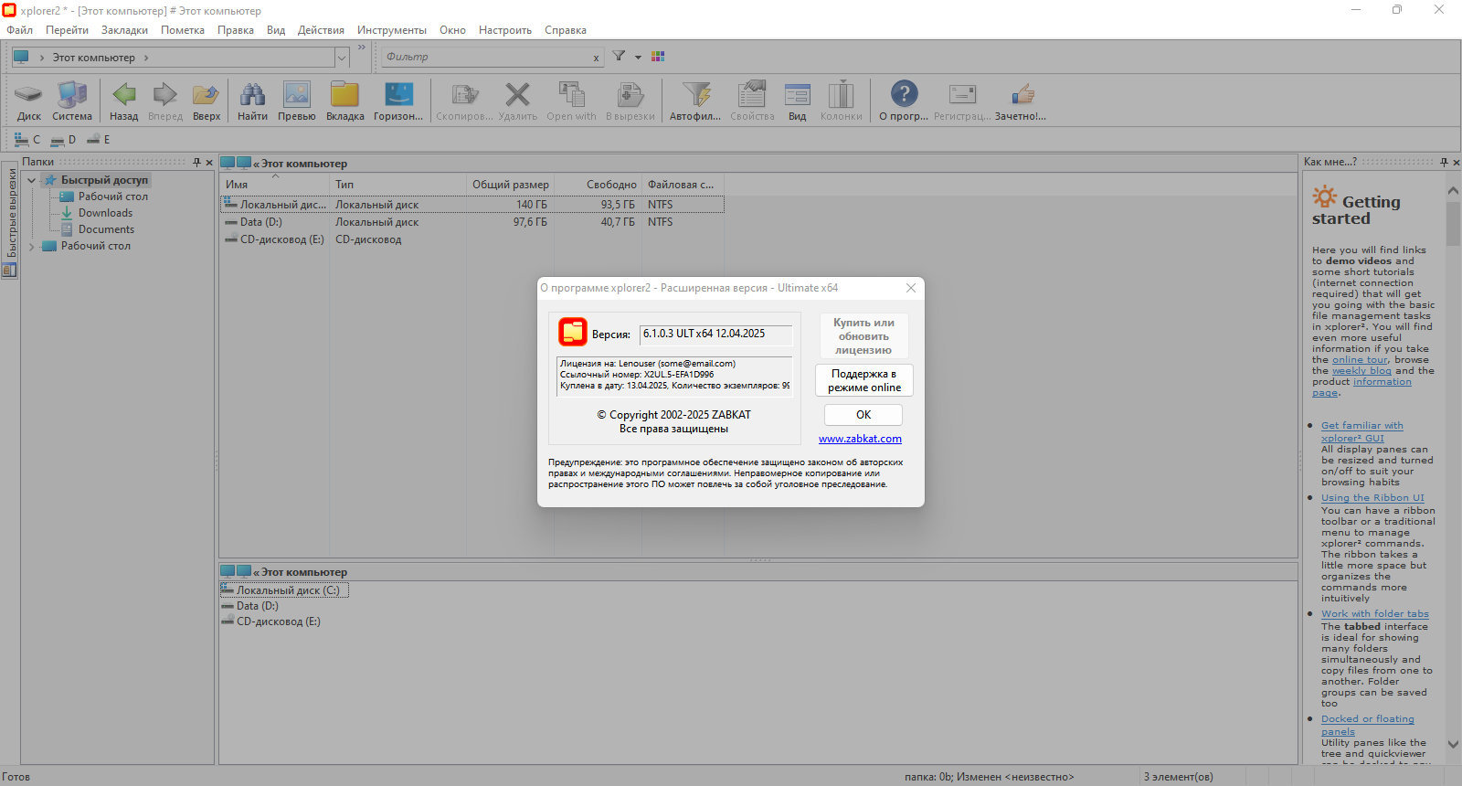Screen dimensions: 1462x786
Task: Click the Autofilter (Автофил...) funnel icon
Action: (695, 95)
